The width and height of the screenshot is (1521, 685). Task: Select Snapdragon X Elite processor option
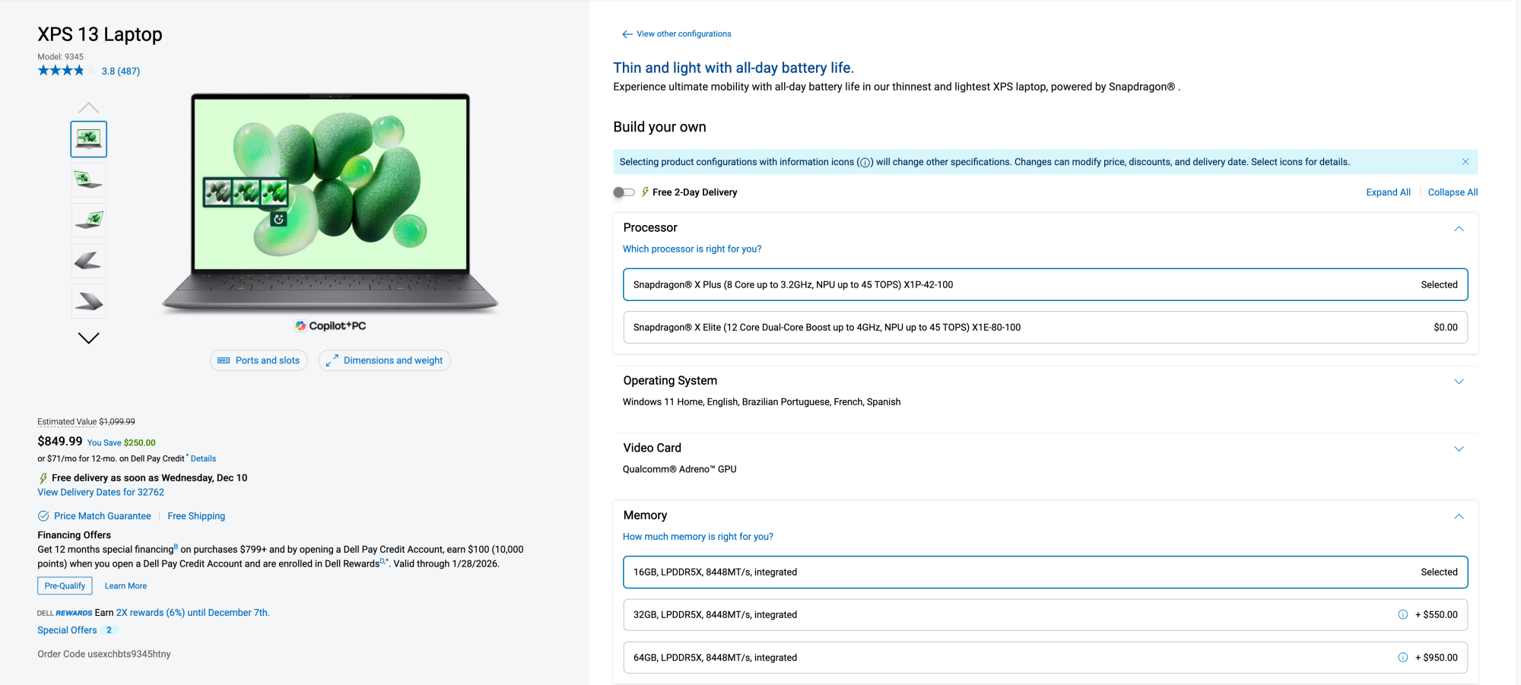tap(1045, 328)
